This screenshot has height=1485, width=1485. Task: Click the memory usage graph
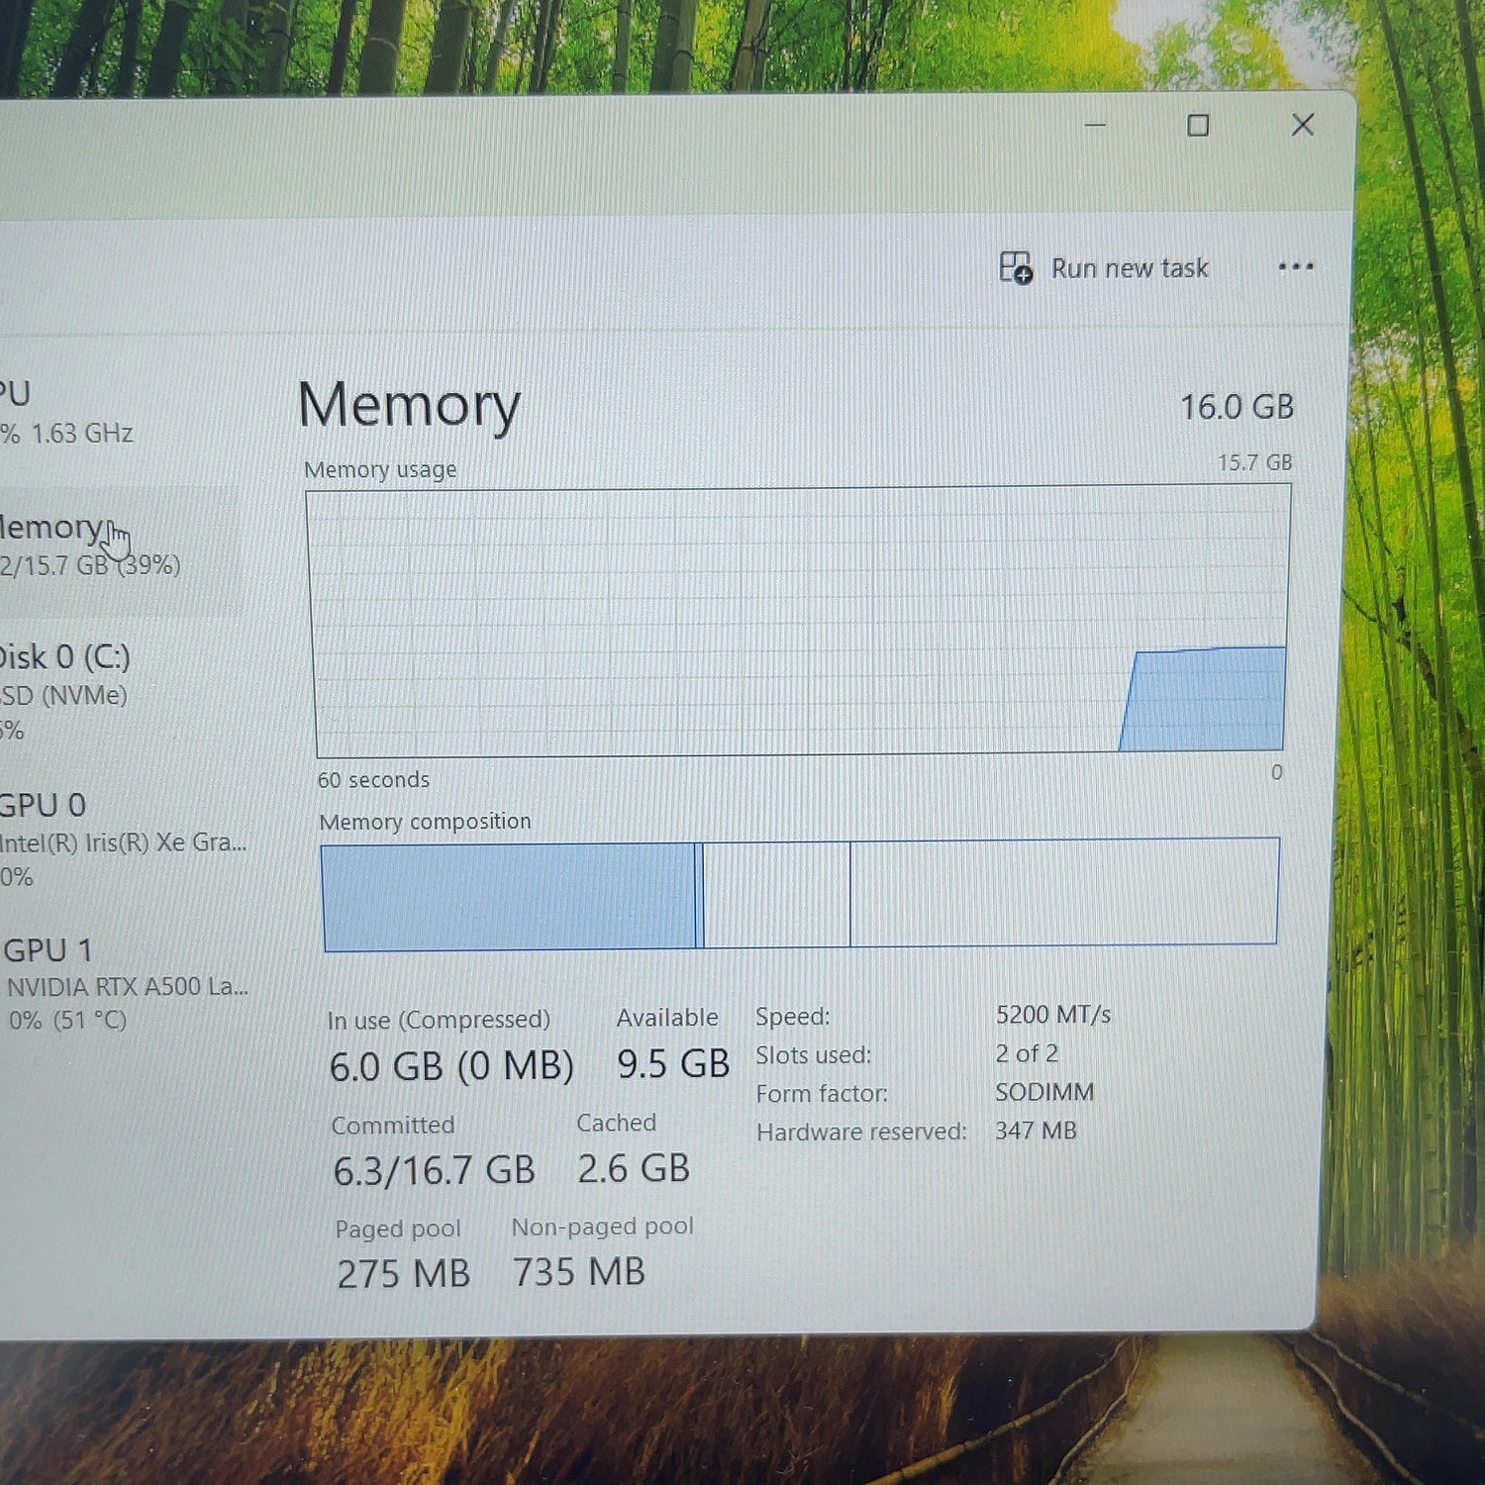pos(799,621)
